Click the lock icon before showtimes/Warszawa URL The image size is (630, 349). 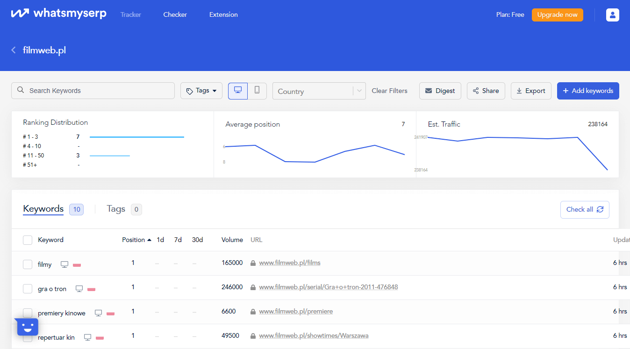pos(253,336)
